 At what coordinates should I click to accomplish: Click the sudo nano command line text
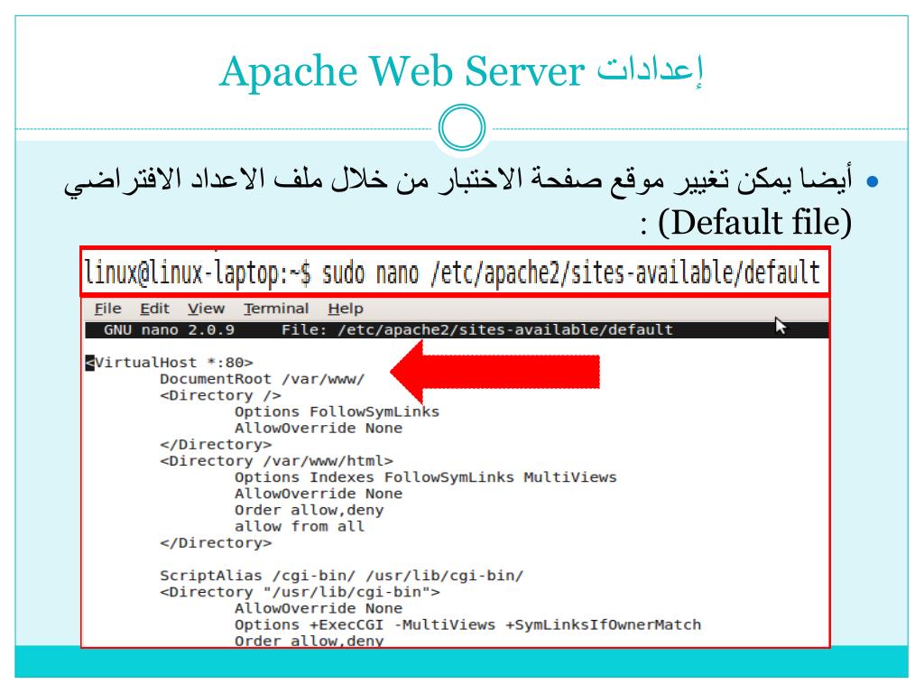pyautogui.click(x=452, y=273)
